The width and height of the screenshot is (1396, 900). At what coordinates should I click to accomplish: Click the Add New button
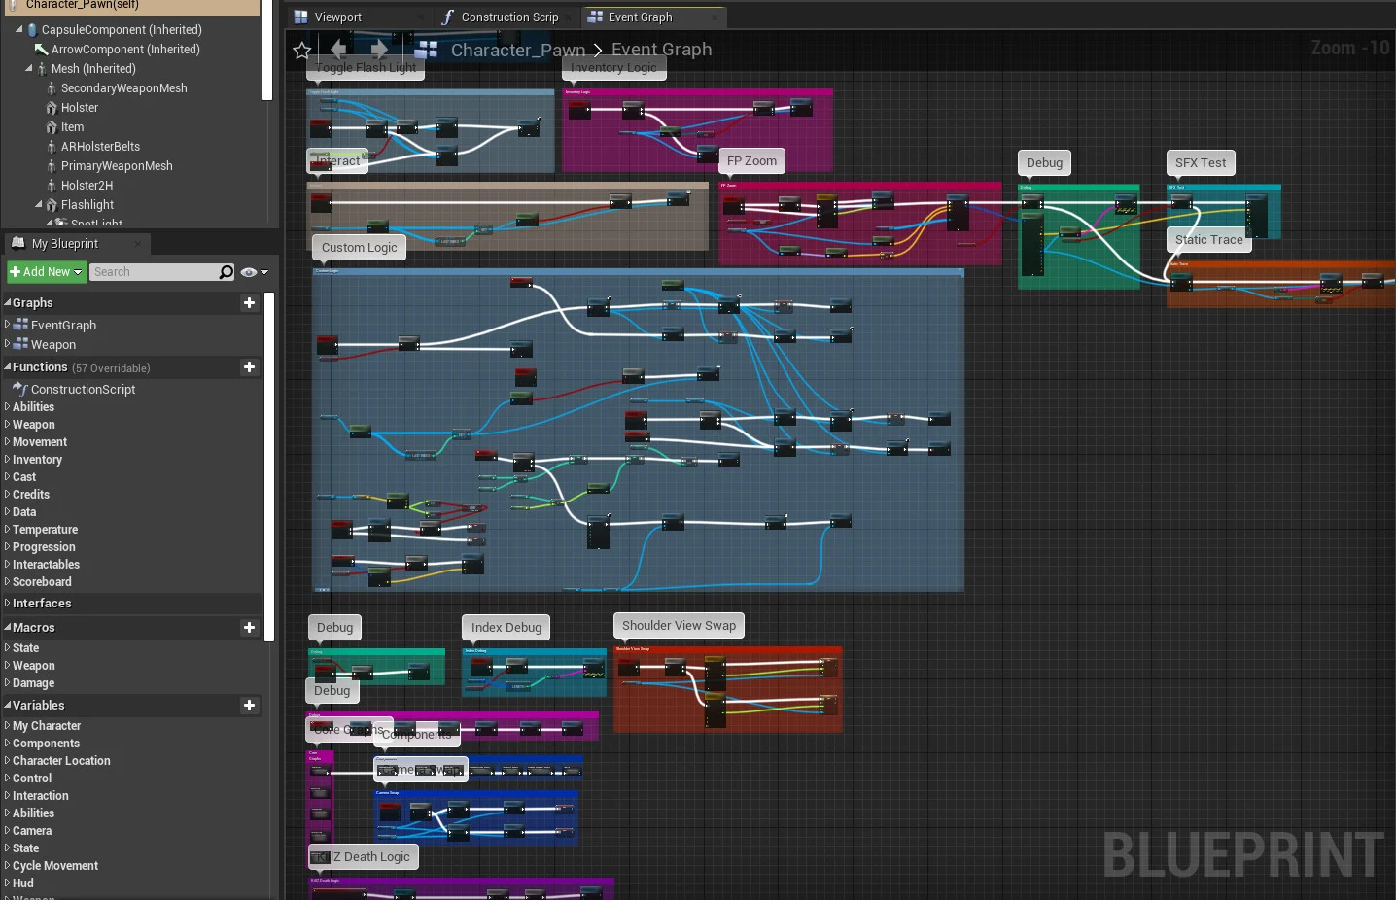[43, 272]
